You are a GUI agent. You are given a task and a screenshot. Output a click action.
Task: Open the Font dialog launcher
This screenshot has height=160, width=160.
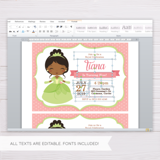tap(36, 36)
